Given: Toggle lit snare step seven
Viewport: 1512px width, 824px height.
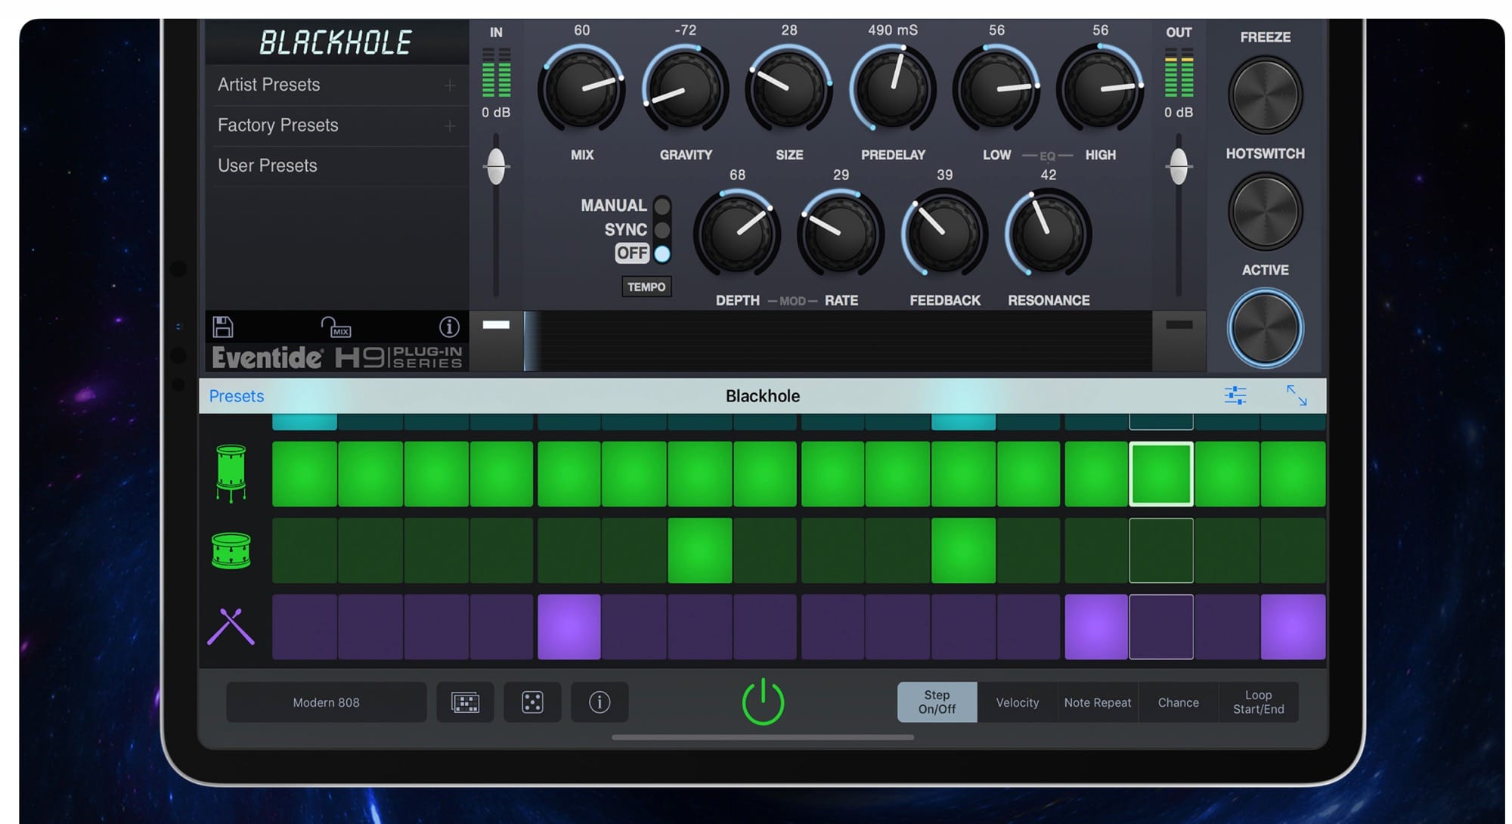Looking at the screenshot, I should click(700, 550).
